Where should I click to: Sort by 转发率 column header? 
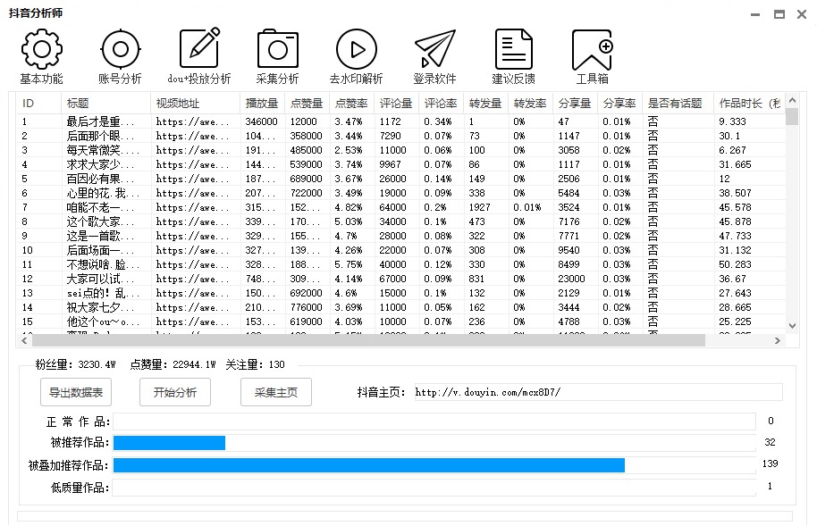click(531, 103)
